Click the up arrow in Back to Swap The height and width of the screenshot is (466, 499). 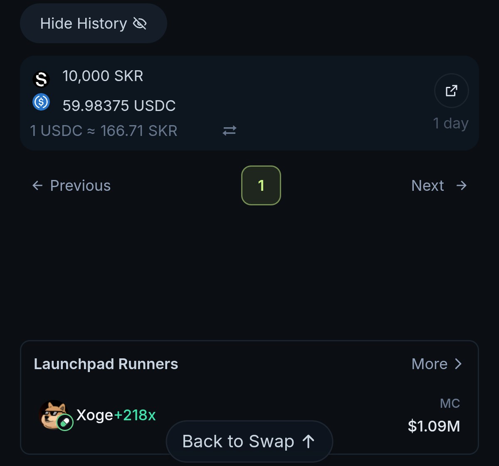click(308, 441)
